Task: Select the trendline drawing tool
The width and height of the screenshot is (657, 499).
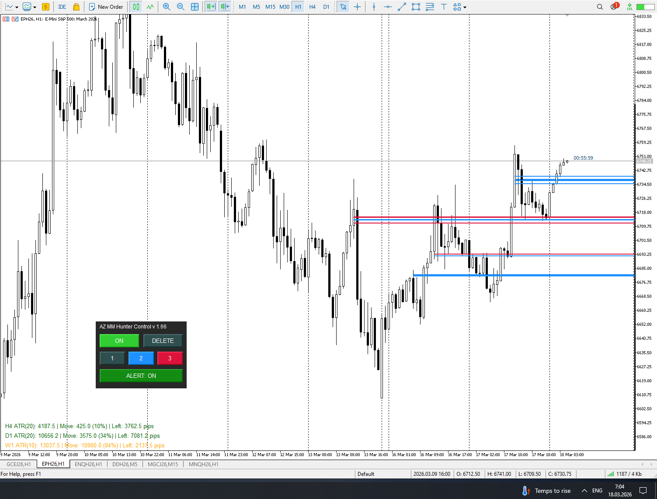Action: coord(402,7)
